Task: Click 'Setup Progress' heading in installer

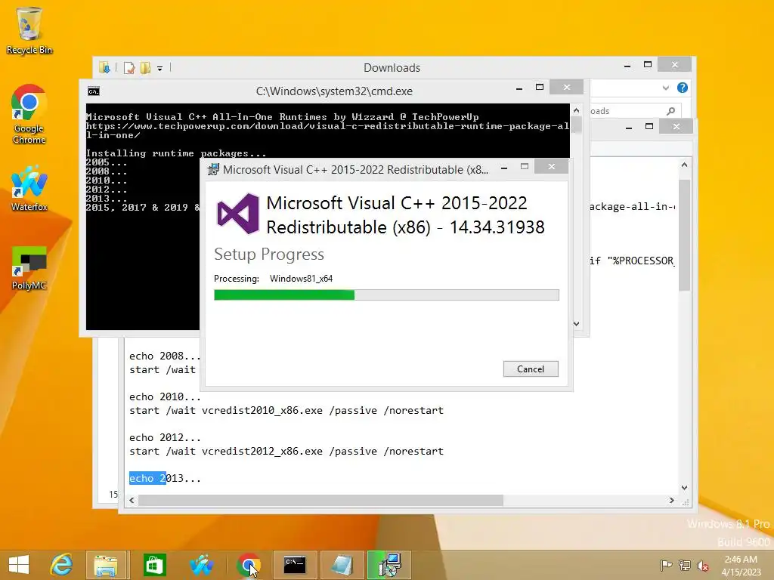Action: pyautogui.click(x=269, y=254)
